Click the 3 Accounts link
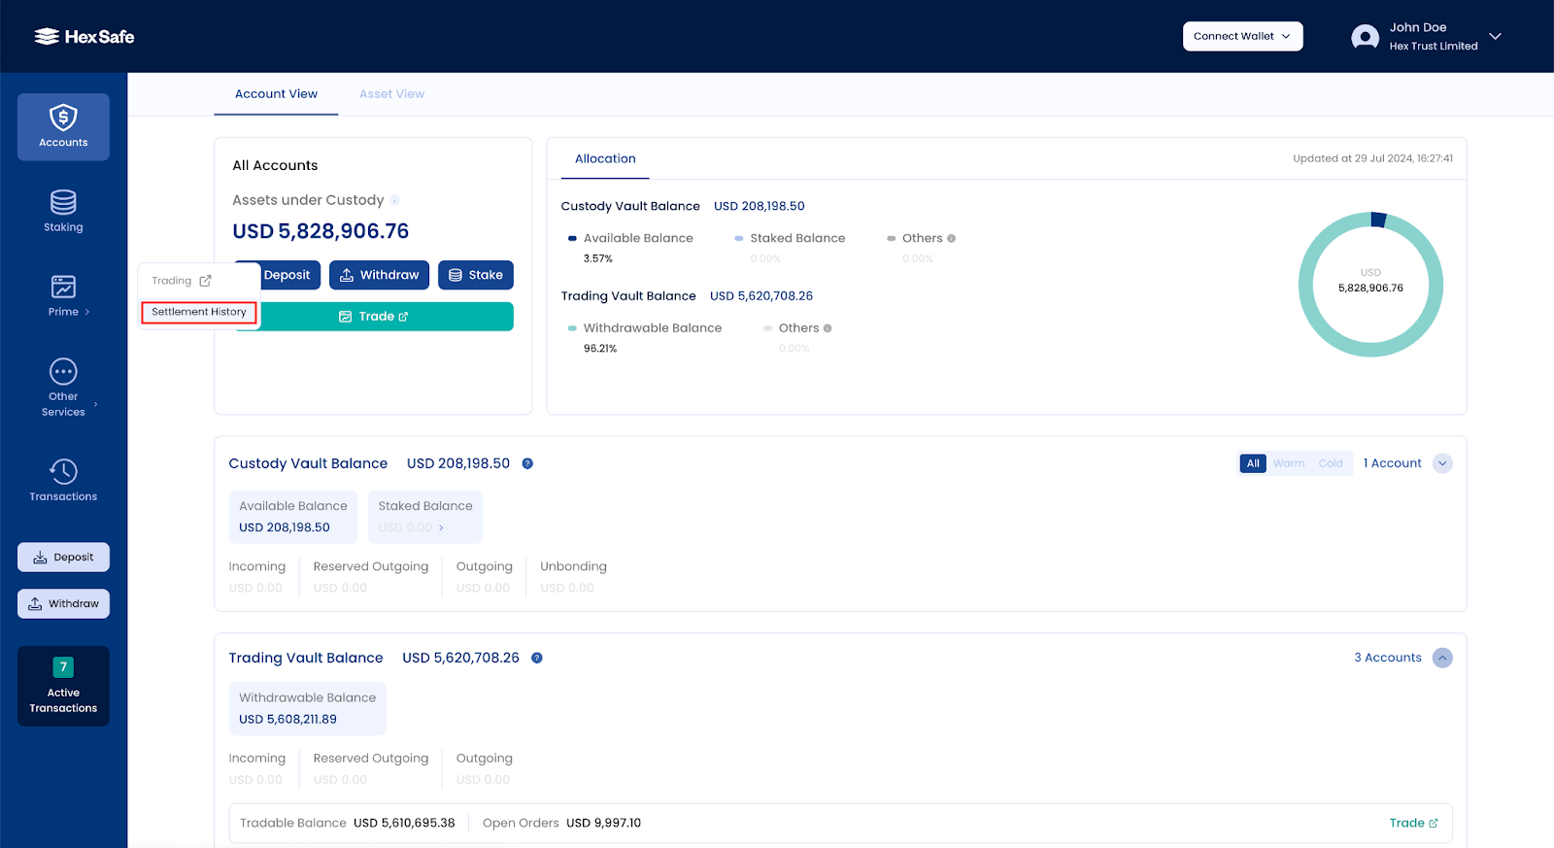This screenshot has height=848, width=1554. 1388,658
